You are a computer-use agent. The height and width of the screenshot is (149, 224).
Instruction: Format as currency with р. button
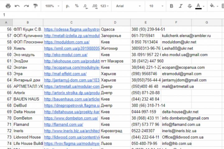(x=68, y=6)
